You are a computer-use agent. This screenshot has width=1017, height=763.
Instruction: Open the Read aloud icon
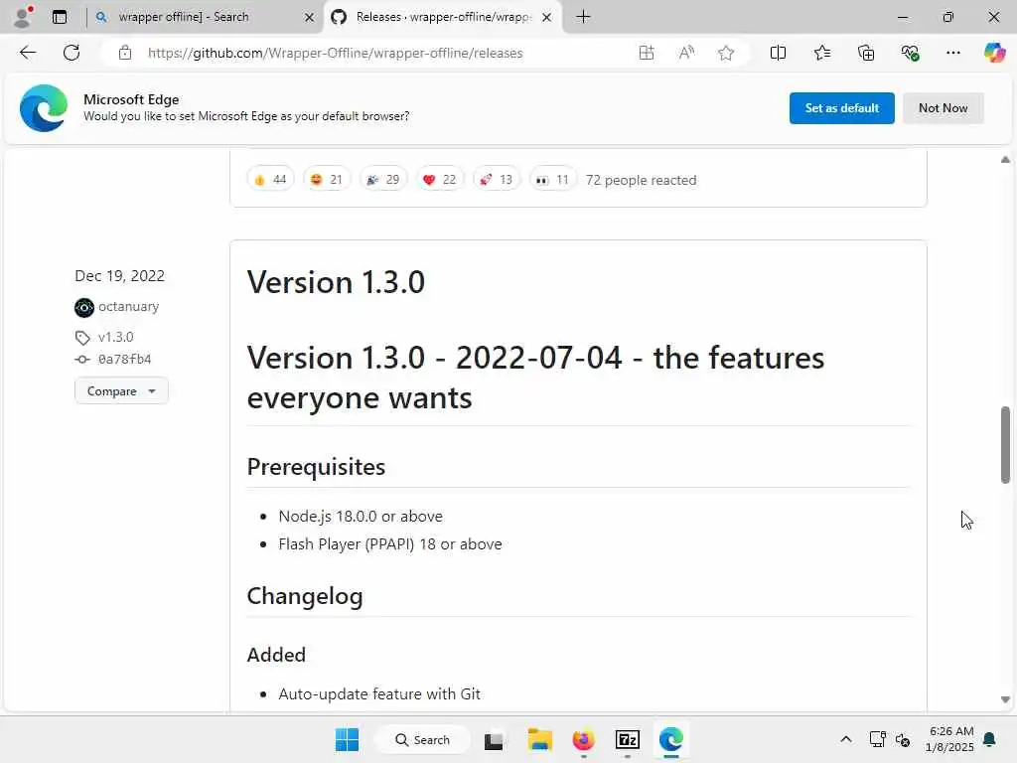686,53
